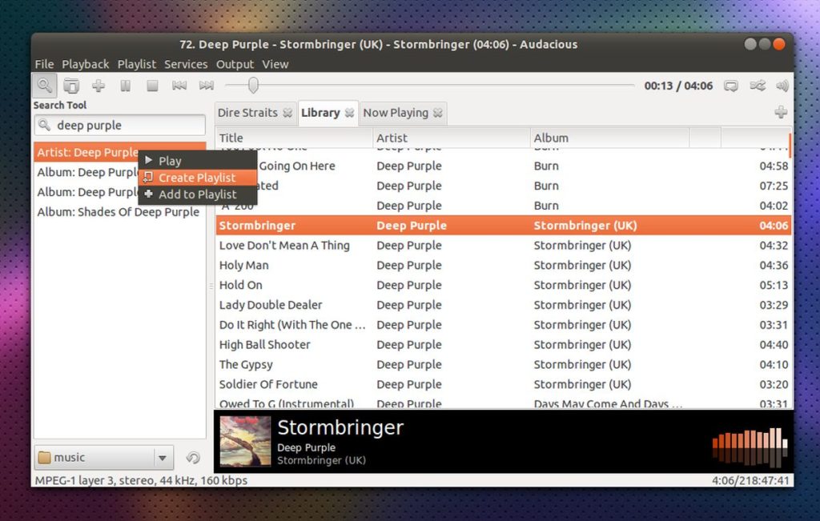
Task: Open the volume control speaker icon
Action: [x=781, y=85]
